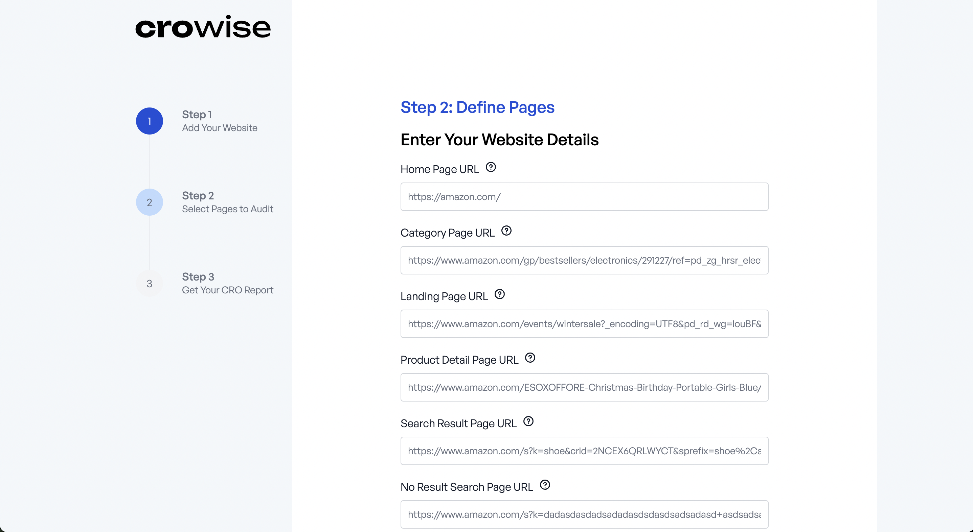Click the Landing Page URL label text

coord(444,296)
